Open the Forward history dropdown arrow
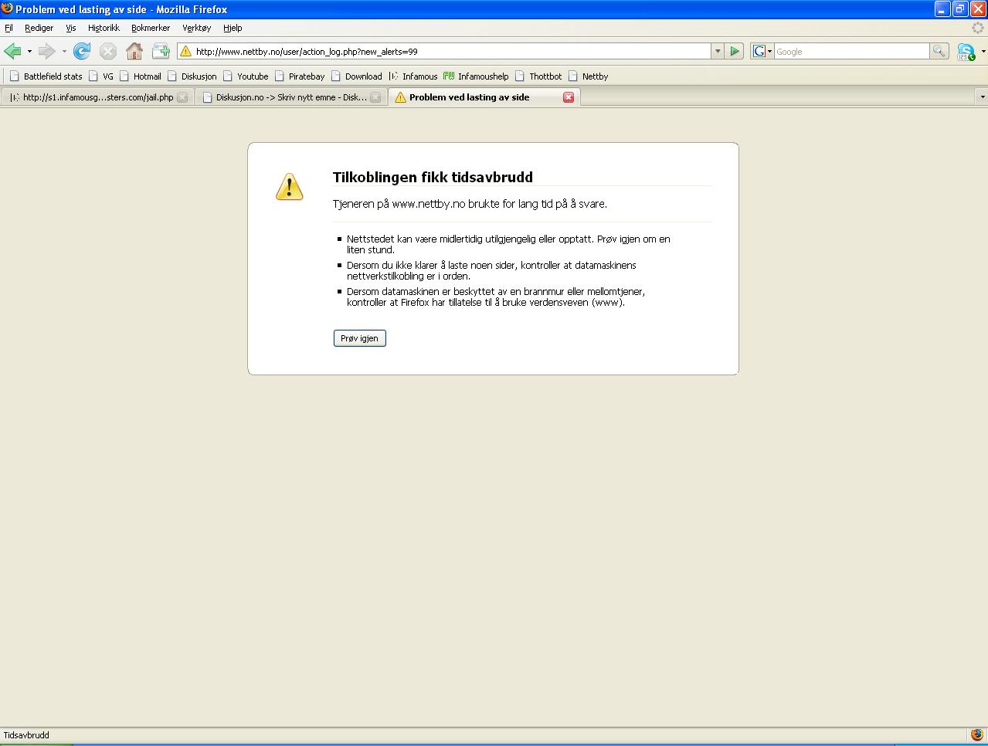The width and height of the screenshot is (988, 746). tap(63, 52)
